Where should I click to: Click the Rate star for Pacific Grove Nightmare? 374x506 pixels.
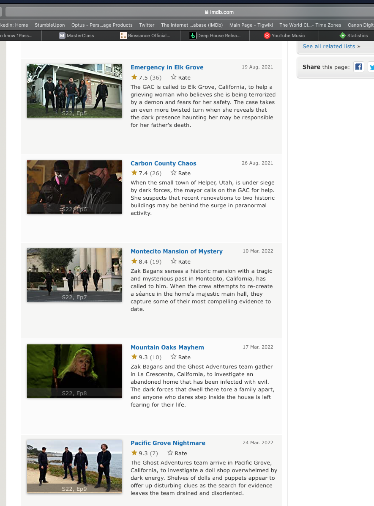(170, 453)
